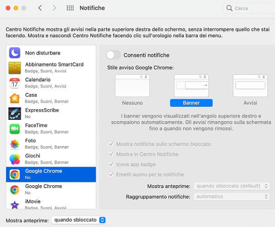
Task: Click the Cerca search field
Action: click(249, 8)
